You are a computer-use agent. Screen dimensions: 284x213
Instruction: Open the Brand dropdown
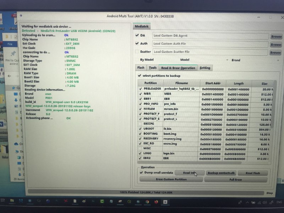[278, 60]
